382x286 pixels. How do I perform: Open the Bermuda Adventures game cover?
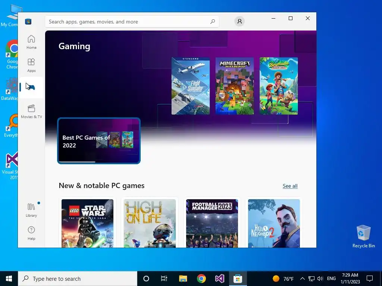(279, 86)
